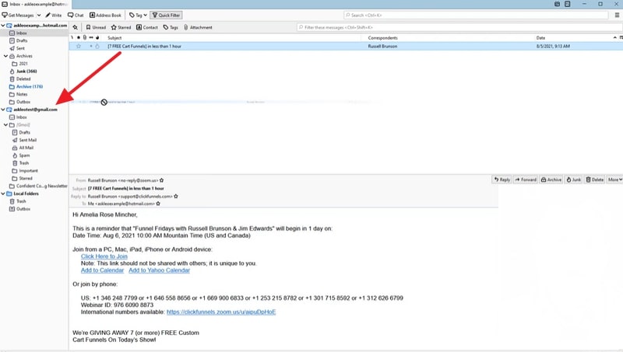Viewport: 623px width, 352px height.
Task: Click the thread column header icon
Action: (x=72, y=37)
